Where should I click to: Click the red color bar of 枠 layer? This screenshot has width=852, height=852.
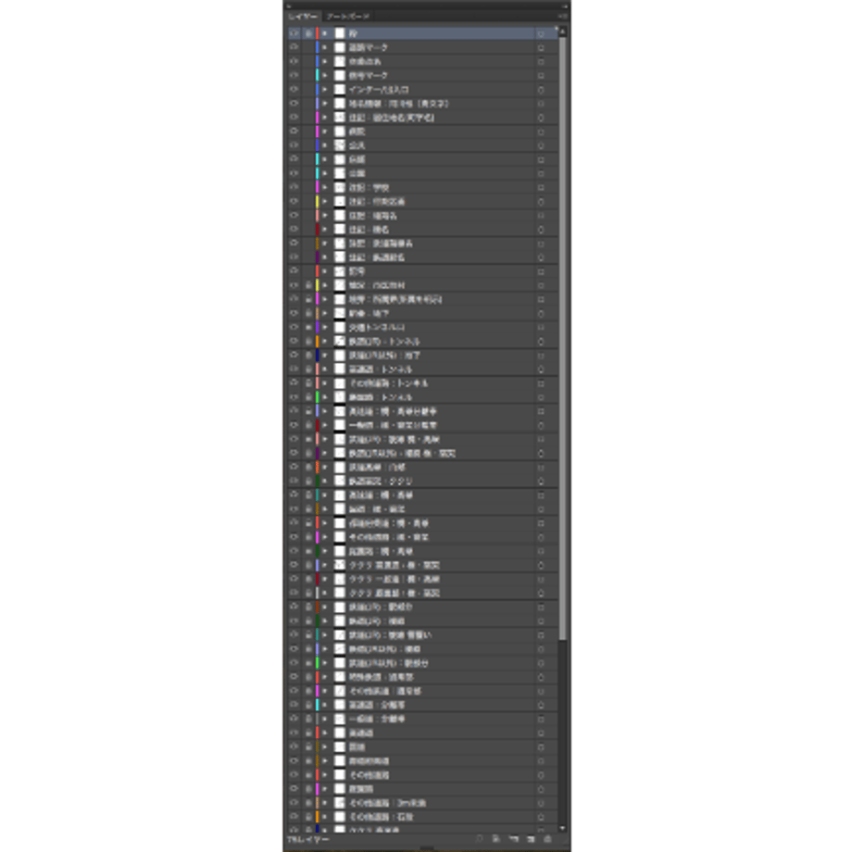tap(318, 33)
